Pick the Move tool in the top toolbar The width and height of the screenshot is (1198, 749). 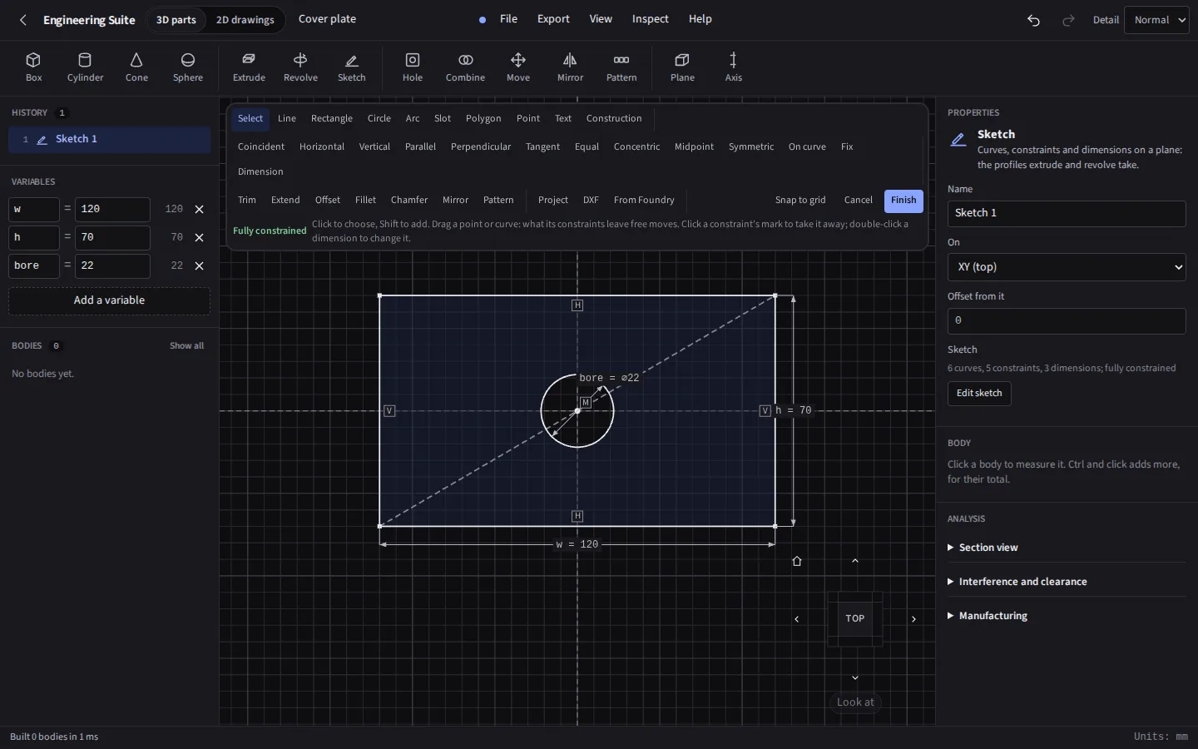518,67
